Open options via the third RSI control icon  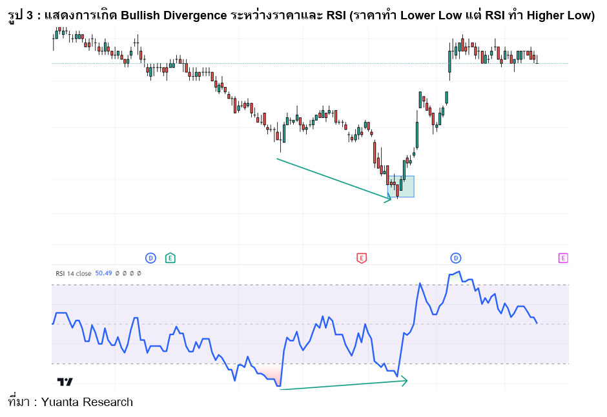131,273
